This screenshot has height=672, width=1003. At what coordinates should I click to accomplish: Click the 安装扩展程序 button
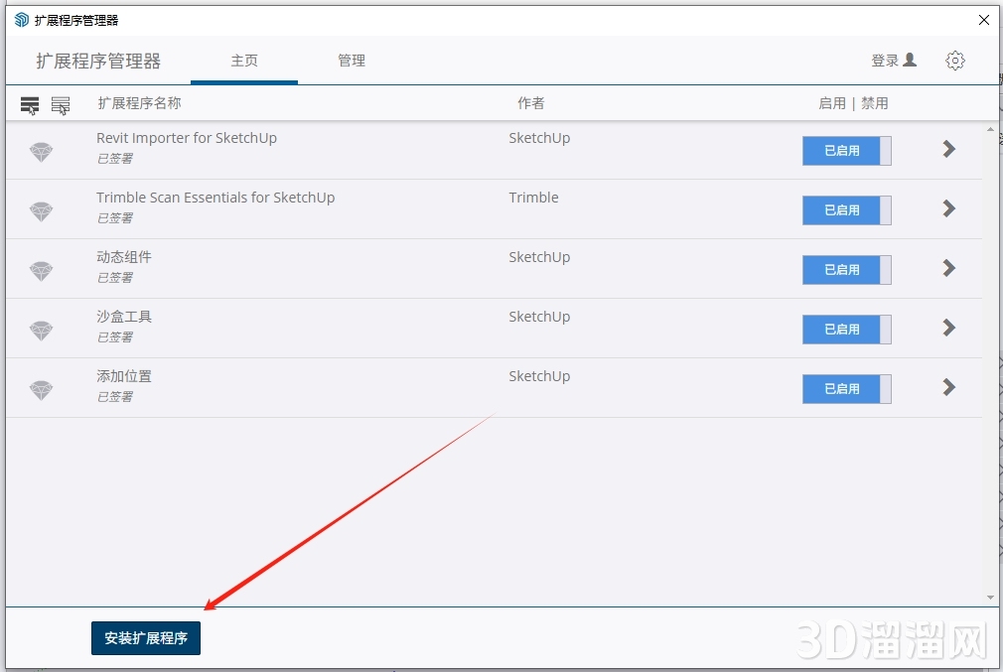(146, 638)
